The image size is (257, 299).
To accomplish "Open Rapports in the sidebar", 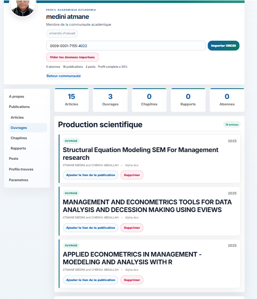I will click(18, 148).
